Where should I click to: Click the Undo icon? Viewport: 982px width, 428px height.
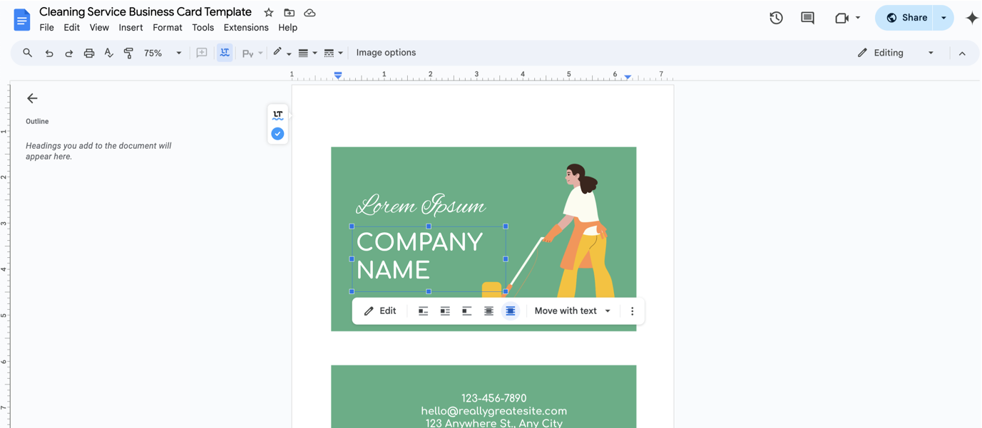click(x=48, y=53)
